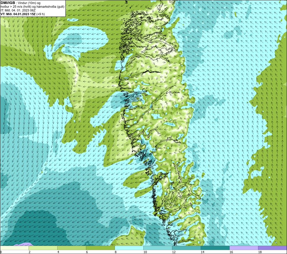Viewport: 287px width, 254px height.
Task: Click scale label '6'
Action: (87, 252)
